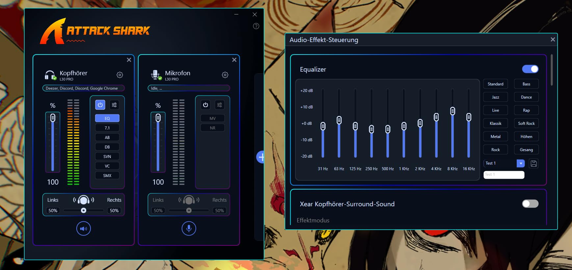Click the Audio-Effekt-Steuerung vertical scrollbar
This screenshot has width=572, height=270.
click(x=552, y=70)
